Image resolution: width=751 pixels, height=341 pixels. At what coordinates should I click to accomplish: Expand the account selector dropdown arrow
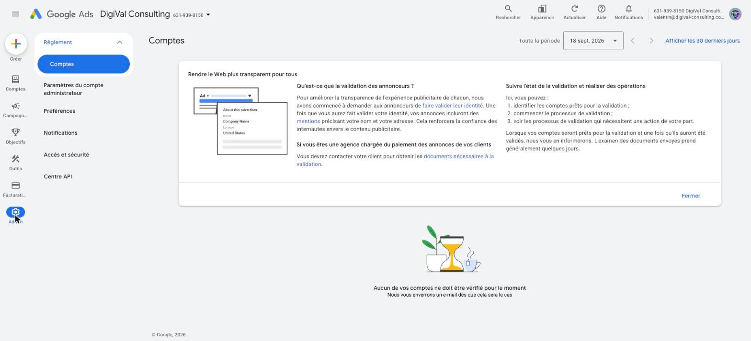[208, 15]
